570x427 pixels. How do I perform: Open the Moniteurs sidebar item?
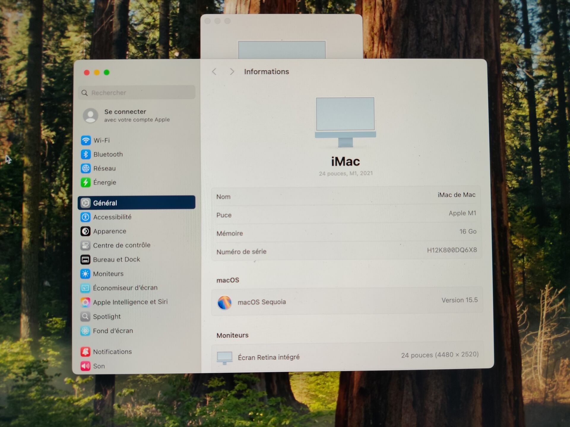[102, 274]
